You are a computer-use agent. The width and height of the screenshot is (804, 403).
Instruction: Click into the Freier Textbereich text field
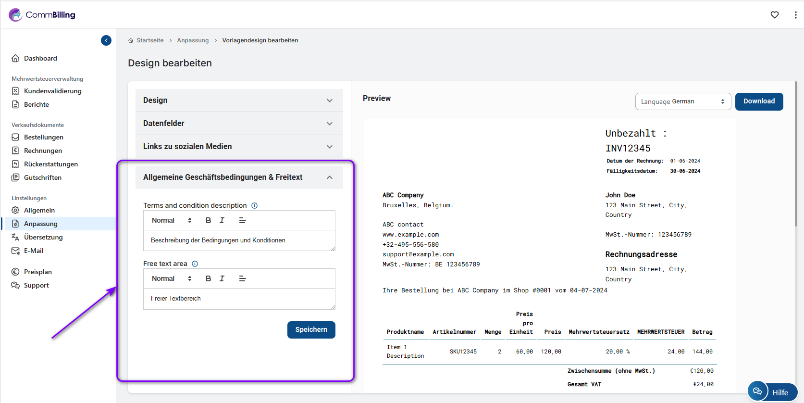(x=239, y=299)
